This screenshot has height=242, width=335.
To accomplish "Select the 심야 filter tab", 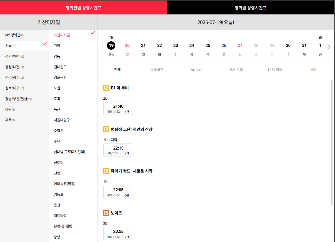I will click(314, 70).
